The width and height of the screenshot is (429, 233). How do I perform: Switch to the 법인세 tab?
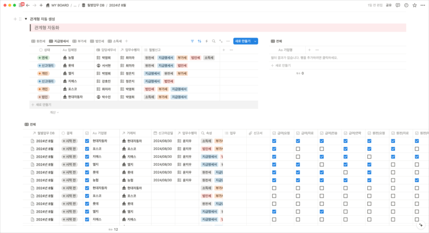coord(97,41)
